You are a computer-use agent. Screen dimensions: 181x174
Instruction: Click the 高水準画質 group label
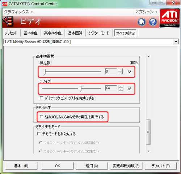[x=45, y=56]
